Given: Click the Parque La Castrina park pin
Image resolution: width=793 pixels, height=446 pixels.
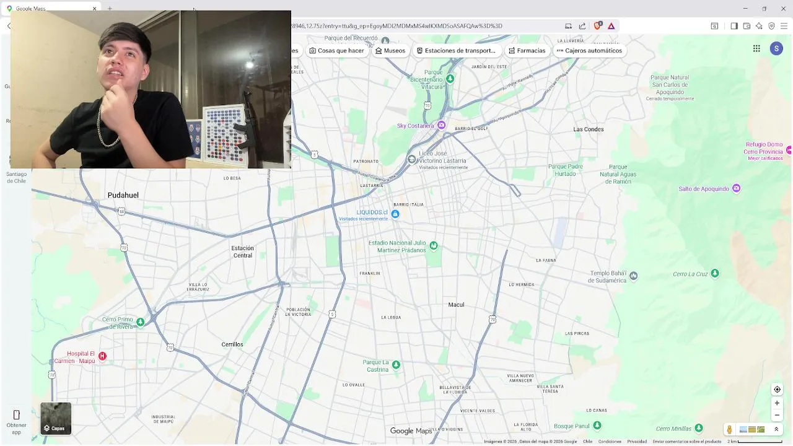Looking at the screenshot, I should tap(396, 365).
